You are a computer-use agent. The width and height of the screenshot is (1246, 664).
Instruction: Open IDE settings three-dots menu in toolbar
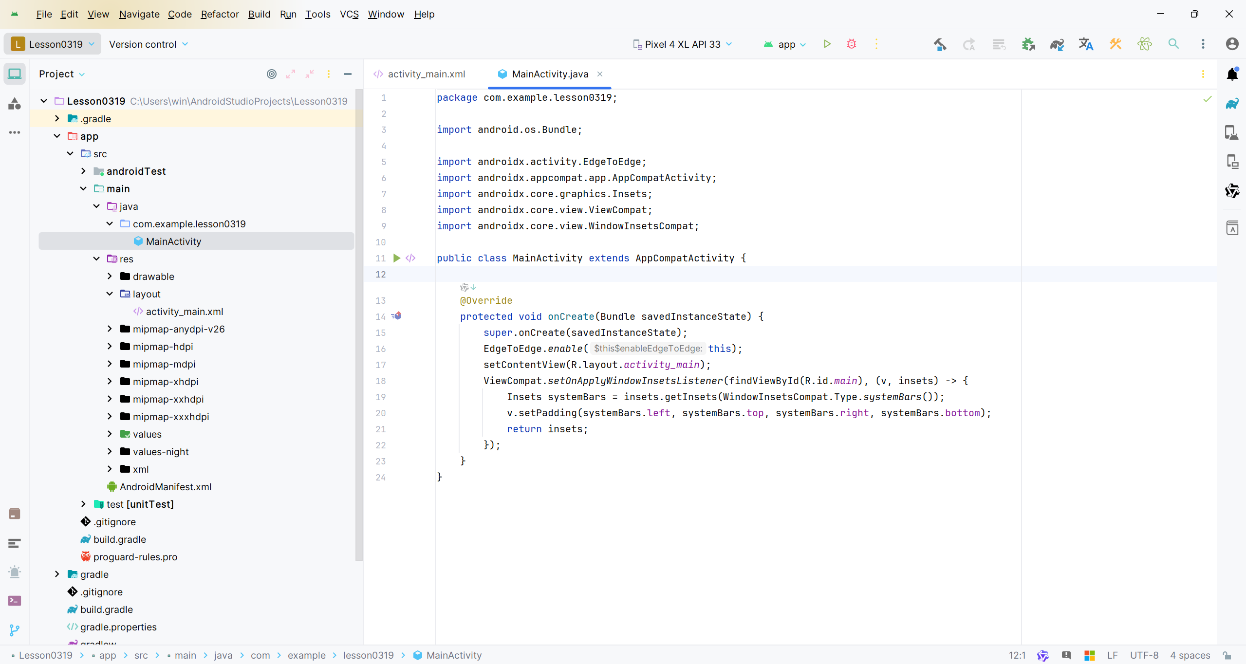point(1203,44)
